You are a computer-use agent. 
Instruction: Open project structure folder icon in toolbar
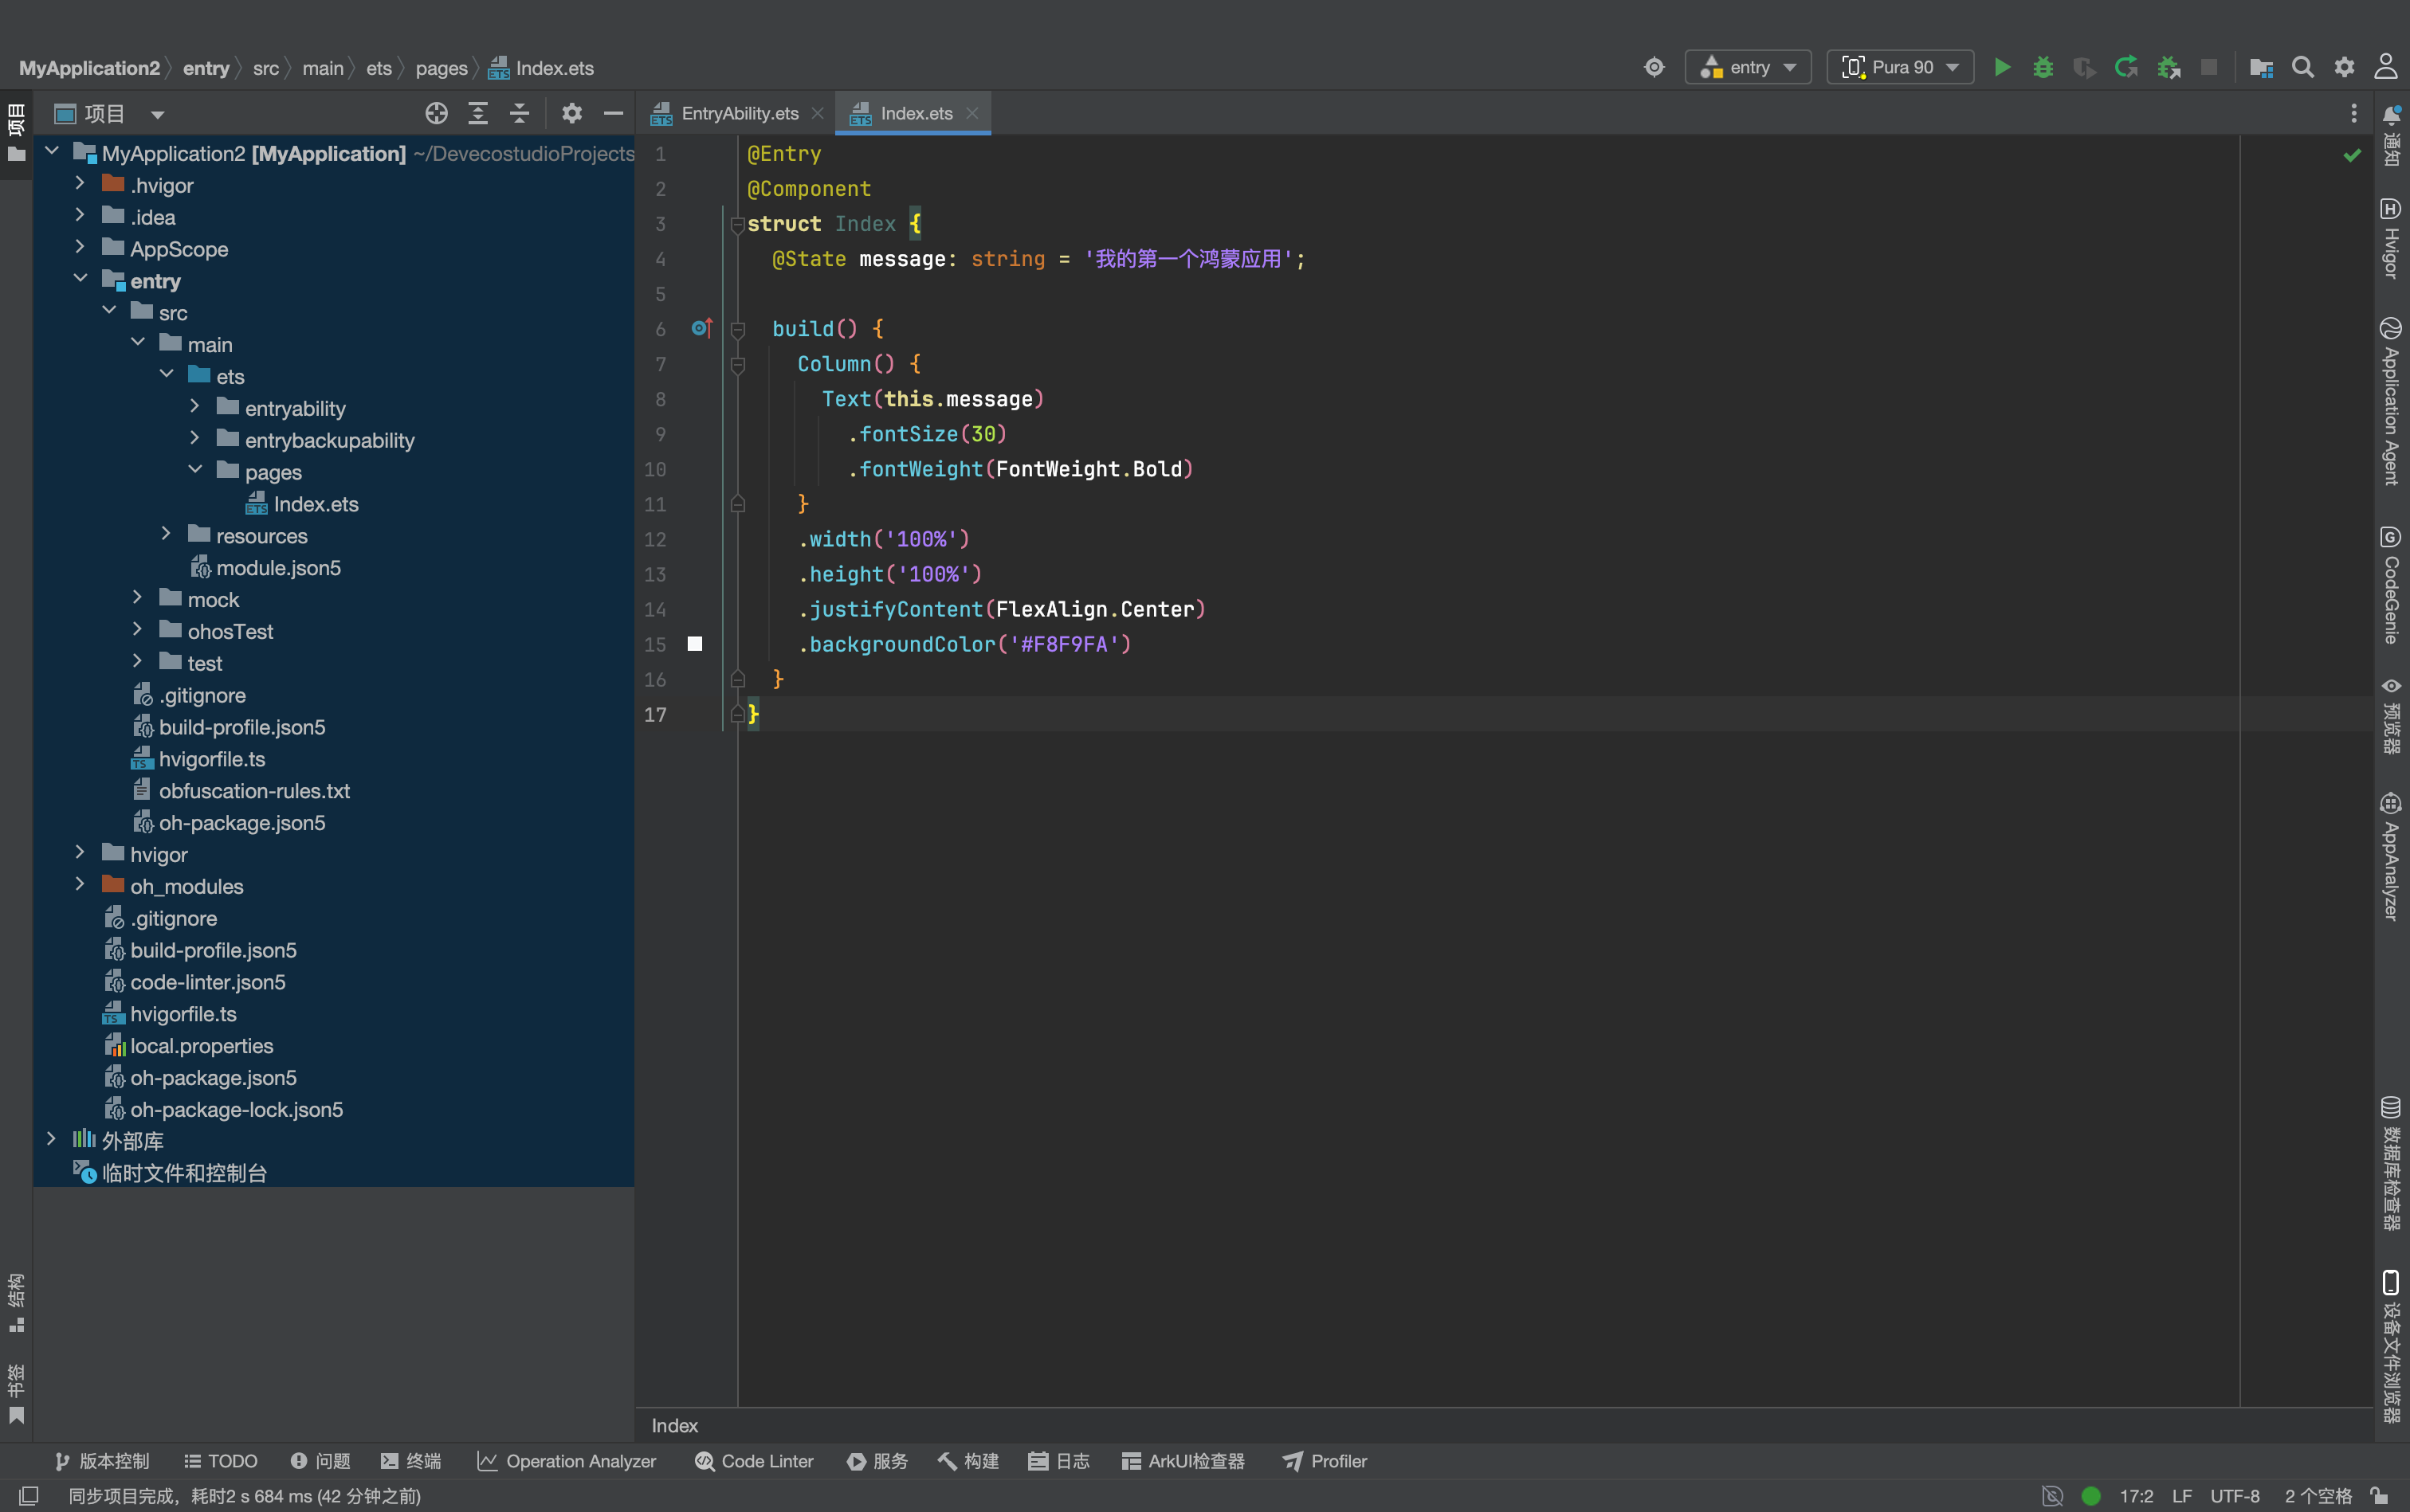click(x=2261, y=67)
